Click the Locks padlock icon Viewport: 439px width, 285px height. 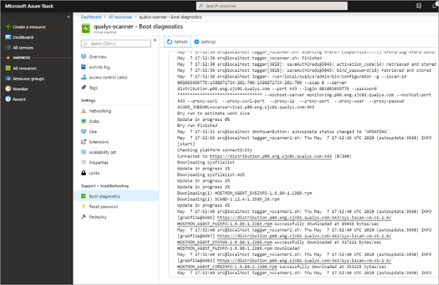[84, 173]
